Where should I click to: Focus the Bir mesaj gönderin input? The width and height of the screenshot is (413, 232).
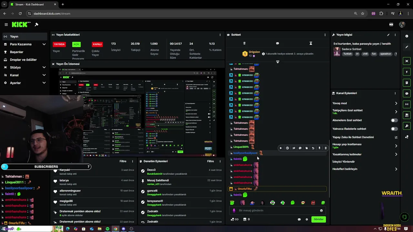277,210
